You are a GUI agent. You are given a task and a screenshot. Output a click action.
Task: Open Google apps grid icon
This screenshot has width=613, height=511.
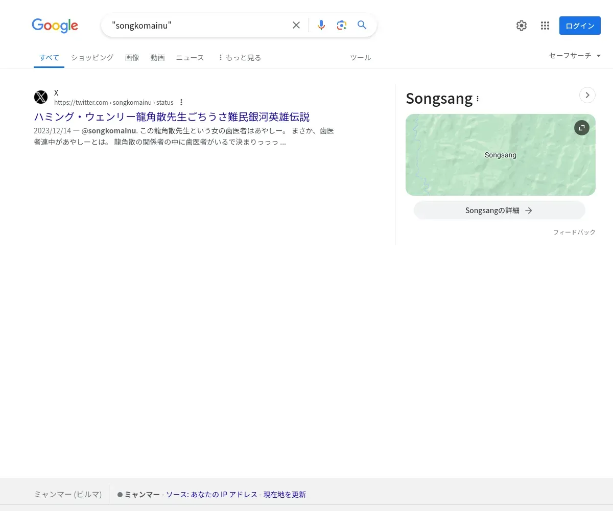[x=545, y=26]
